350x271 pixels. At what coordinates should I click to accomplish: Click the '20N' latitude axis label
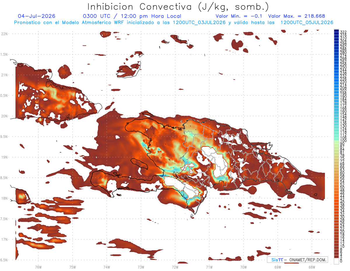click(x=5, y=116)
